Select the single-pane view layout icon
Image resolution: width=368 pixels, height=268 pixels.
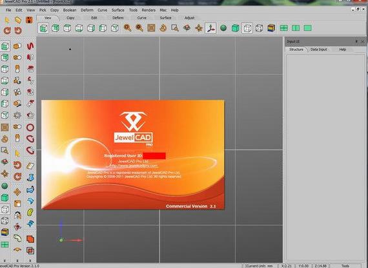click(307, 28)
